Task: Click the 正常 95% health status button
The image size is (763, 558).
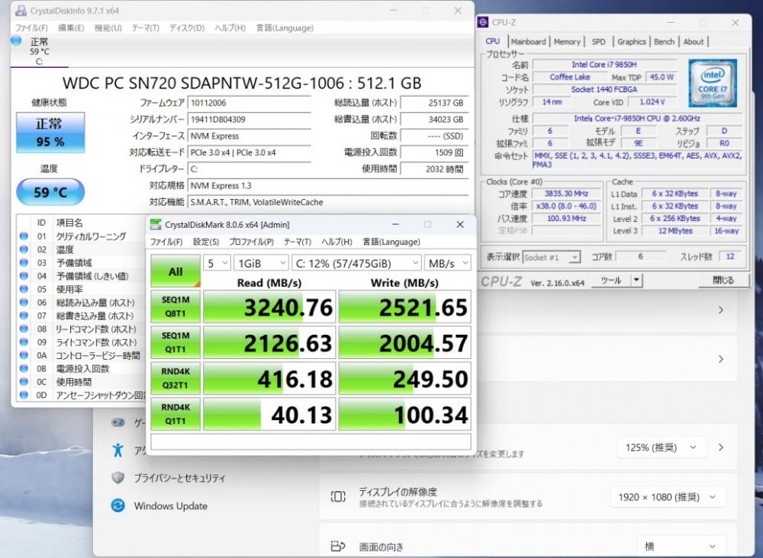Action: pos(50,133)
